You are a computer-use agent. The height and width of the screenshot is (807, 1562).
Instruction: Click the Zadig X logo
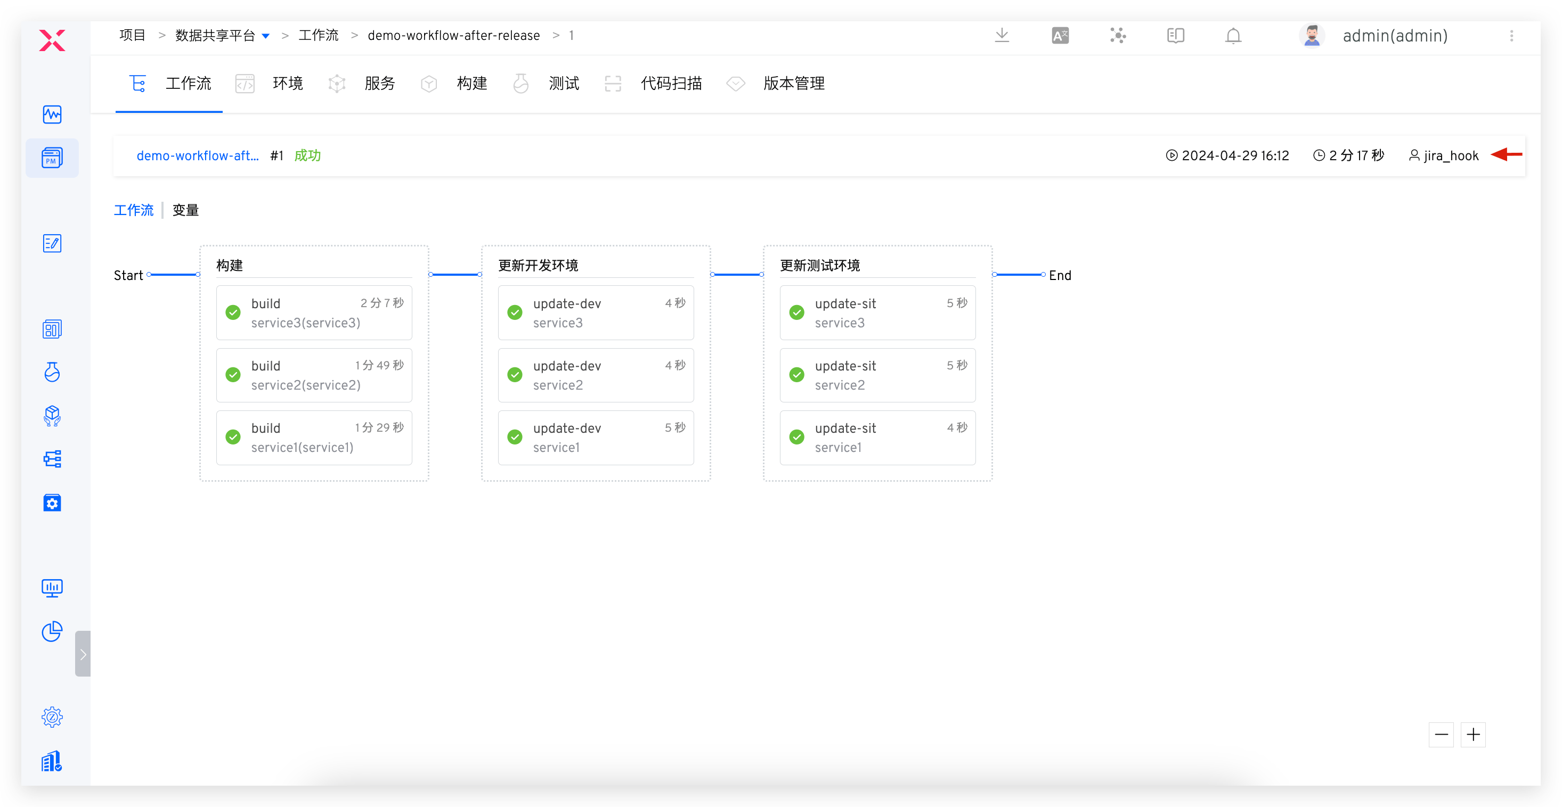click(x=52, y=40)
